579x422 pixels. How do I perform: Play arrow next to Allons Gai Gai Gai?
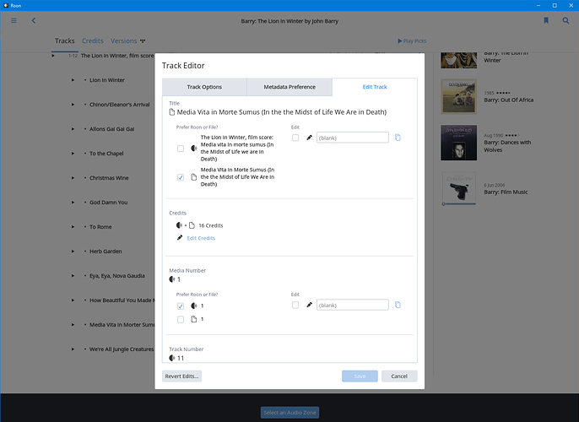click(73, 129)
